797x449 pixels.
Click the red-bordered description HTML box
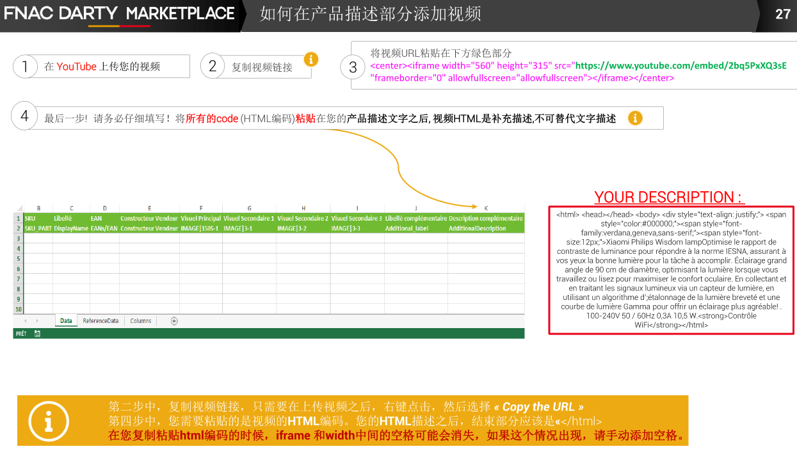click(x=671, y=270)
